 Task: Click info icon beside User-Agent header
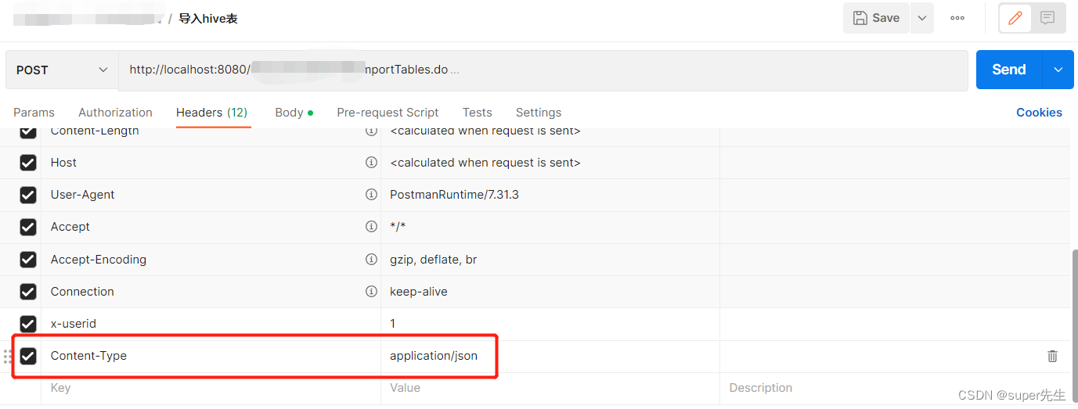coord(371,195)
